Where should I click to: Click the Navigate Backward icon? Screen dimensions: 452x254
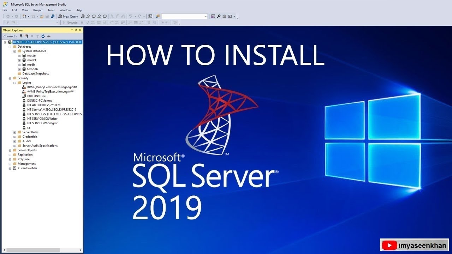[x=8, y=16]
